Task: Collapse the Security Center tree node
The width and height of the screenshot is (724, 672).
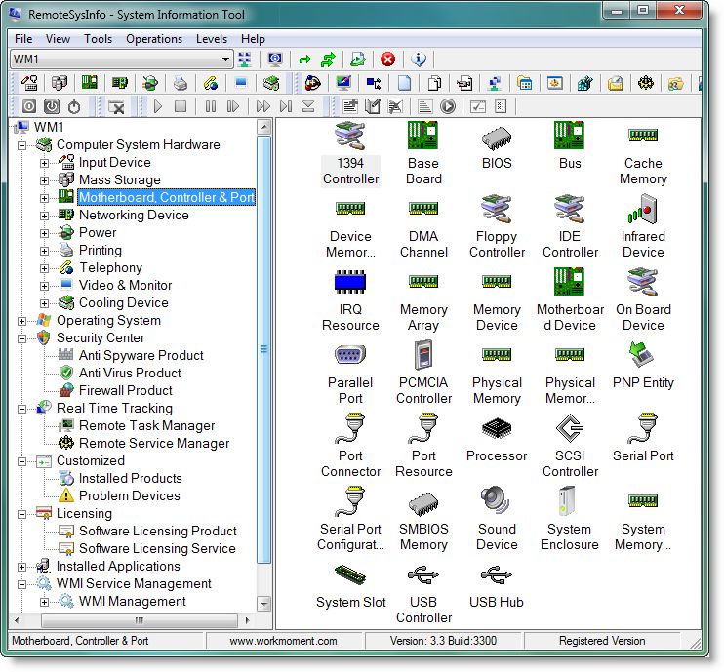Action: [22, 338]
